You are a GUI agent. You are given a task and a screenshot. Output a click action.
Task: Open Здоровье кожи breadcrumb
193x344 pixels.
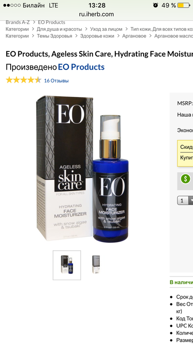click(x=97, y=36)
